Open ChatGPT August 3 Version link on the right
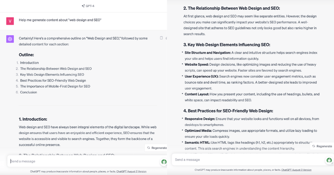The height and width of the screenshot is (175, 334). (296, 170)
